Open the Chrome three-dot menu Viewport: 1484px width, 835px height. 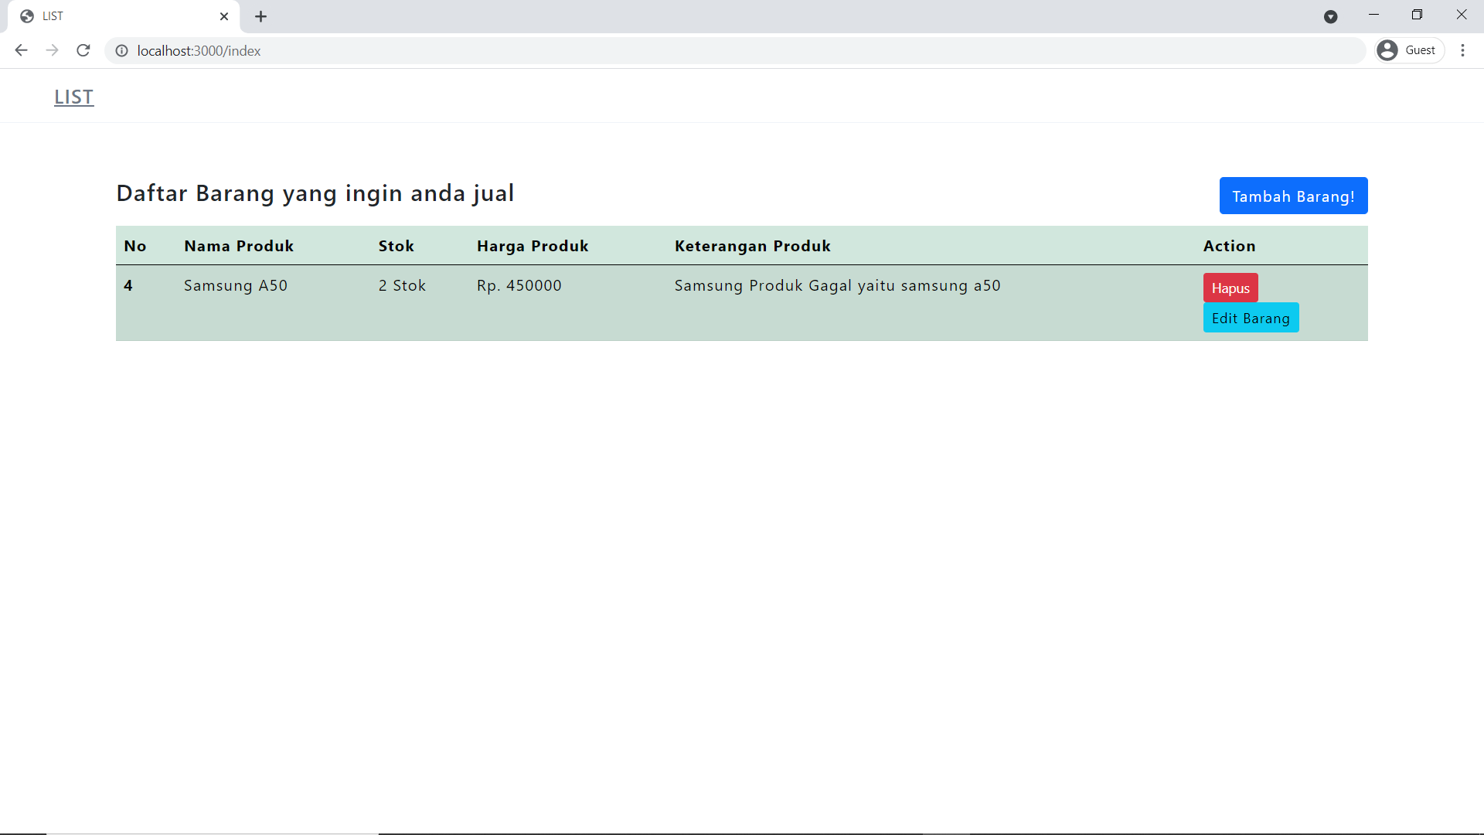coord(1462,50)
